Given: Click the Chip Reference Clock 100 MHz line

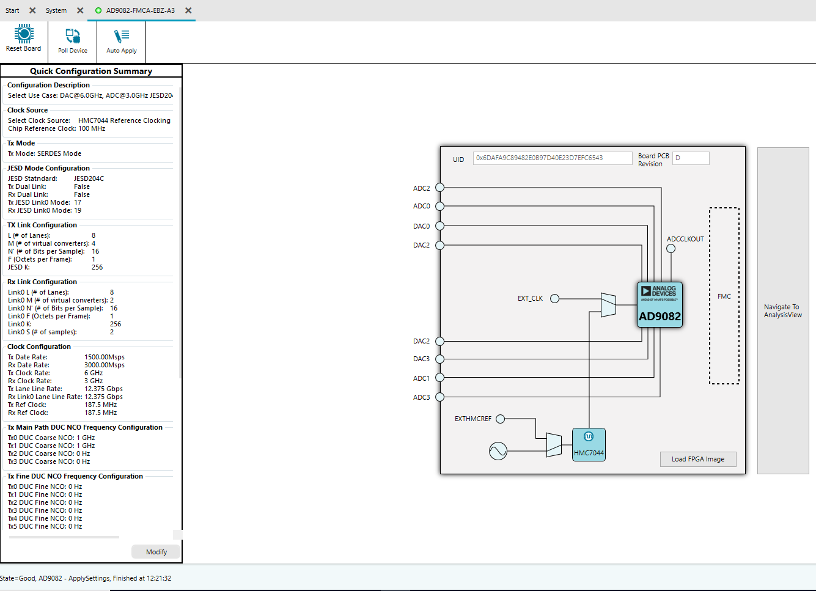Looking at the screenshot, I should [56, 128].
